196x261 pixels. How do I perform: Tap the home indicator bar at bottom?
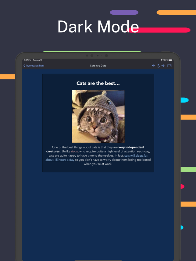pyautogui.click(x=98, y=260)
